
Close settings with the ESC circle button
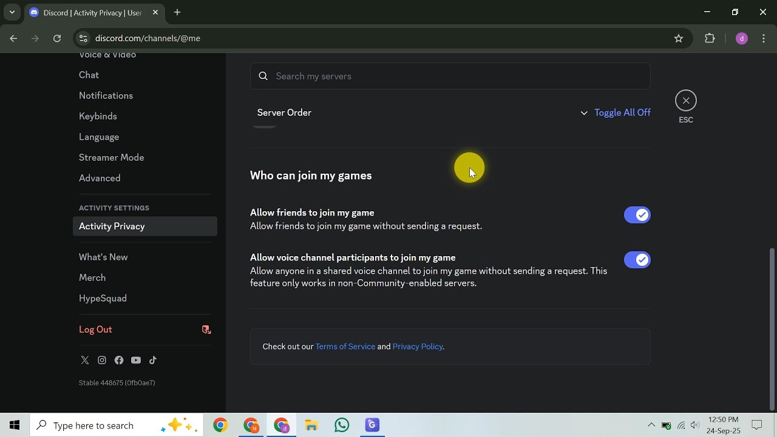(x=686, y=101)
